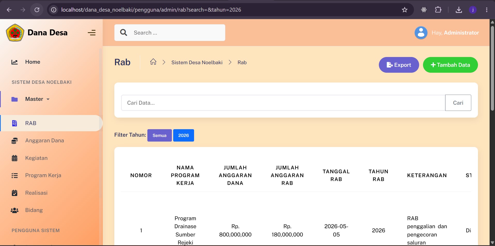The height and width of the screenshot is (246, 495).
Task: Click the Rp. 800,000,000 cell
Action: point(235,231)
